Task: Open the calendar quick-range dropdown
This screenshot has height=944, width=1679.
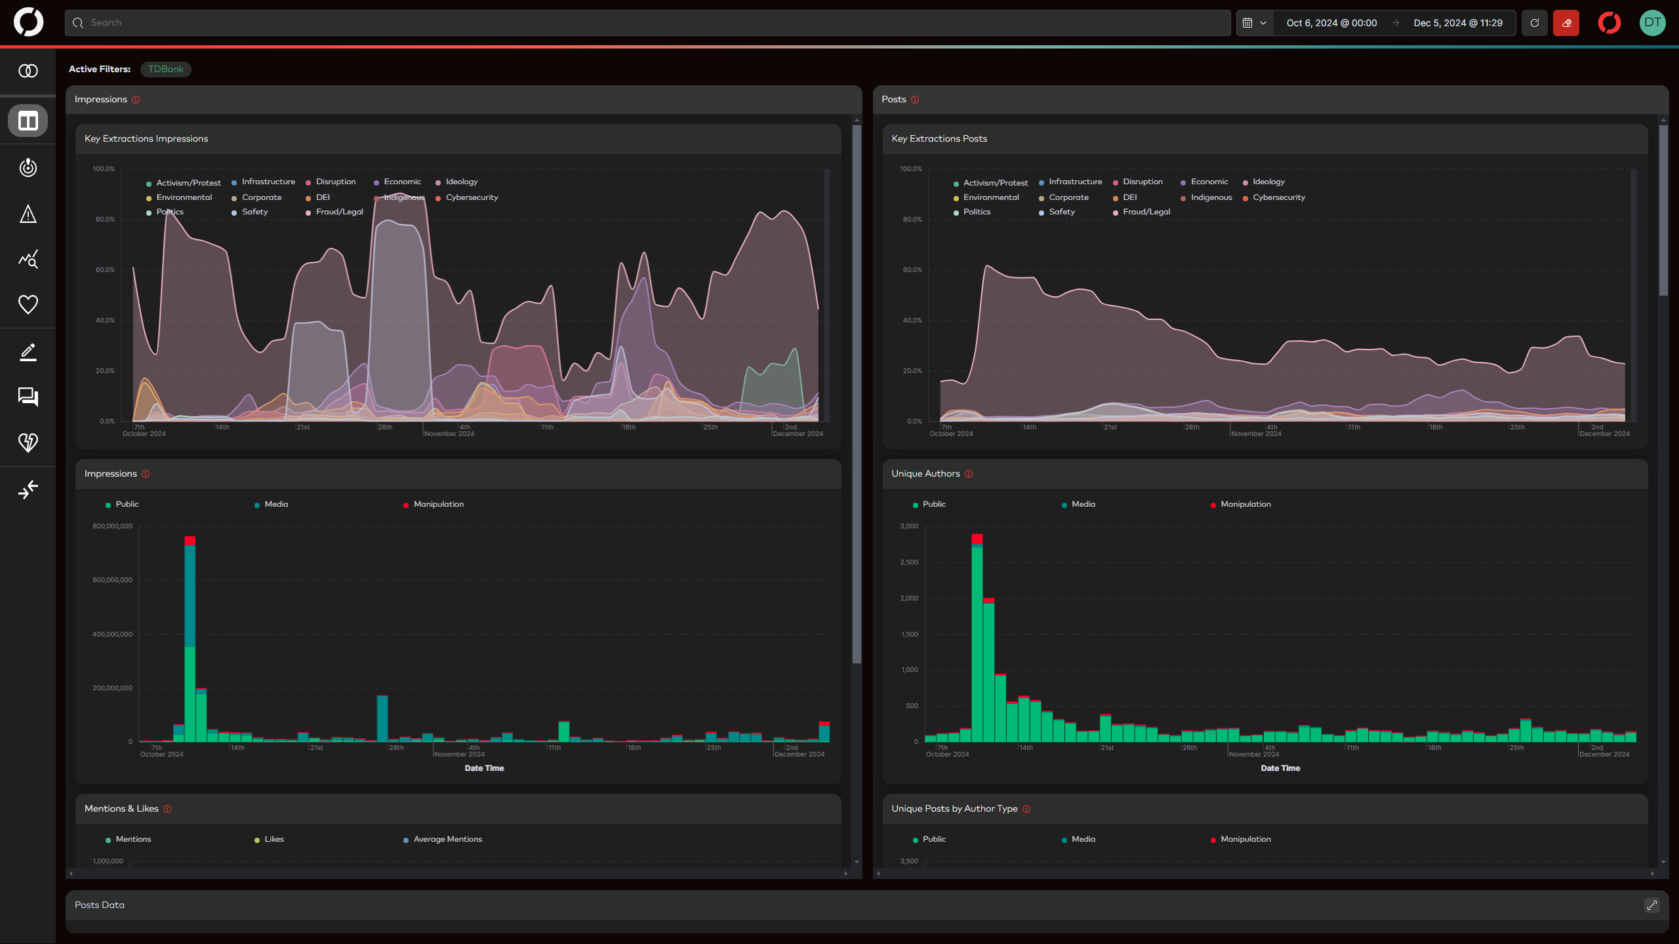Action: pos(1255,23)
